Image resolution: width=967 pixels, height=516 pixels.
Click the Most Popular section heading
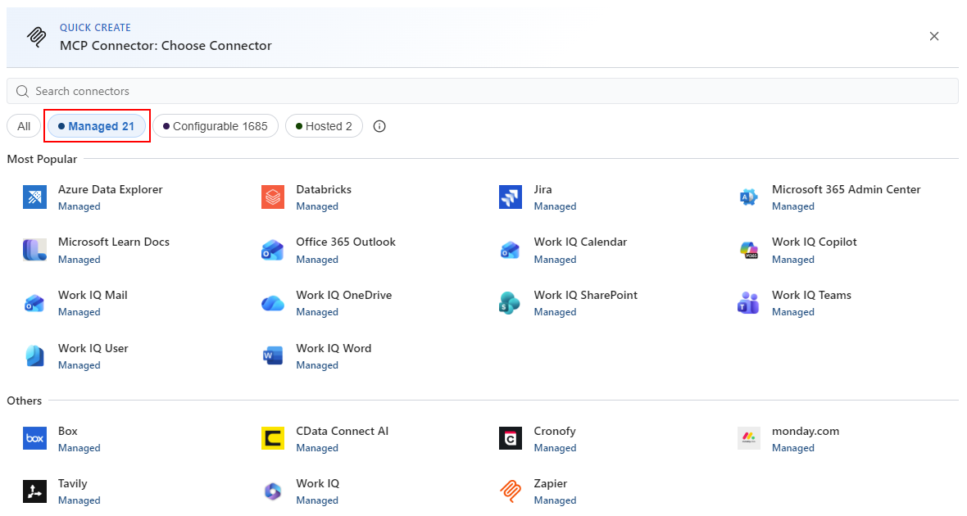(42, 159)
